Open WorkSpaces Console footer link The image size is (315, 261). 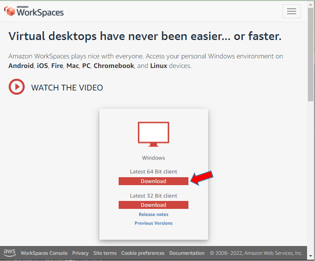pyautogui.click(x=44, y=253)
